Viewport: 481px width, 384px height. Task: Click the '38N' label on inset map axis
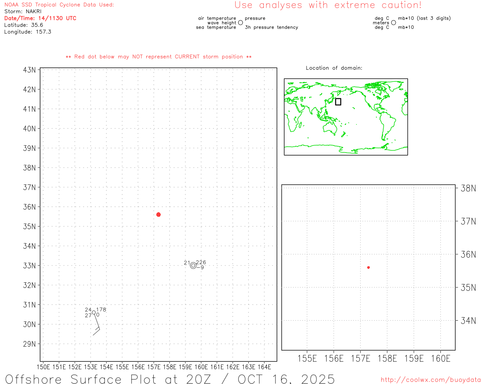coord(468,188)
